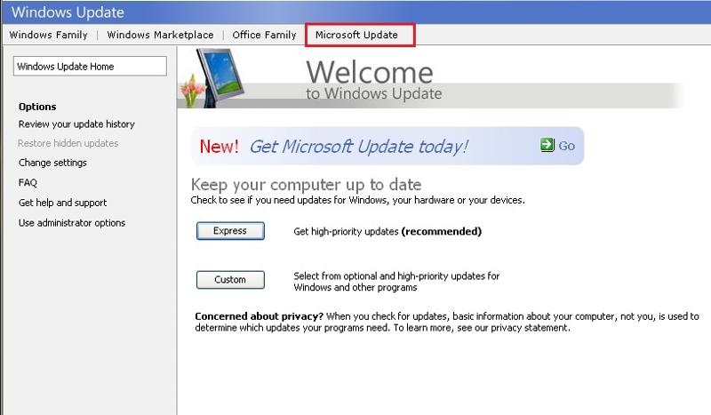The width and height of the screenshot is (711, 415).
Task: Click the Express button
Action: (230, 231)
